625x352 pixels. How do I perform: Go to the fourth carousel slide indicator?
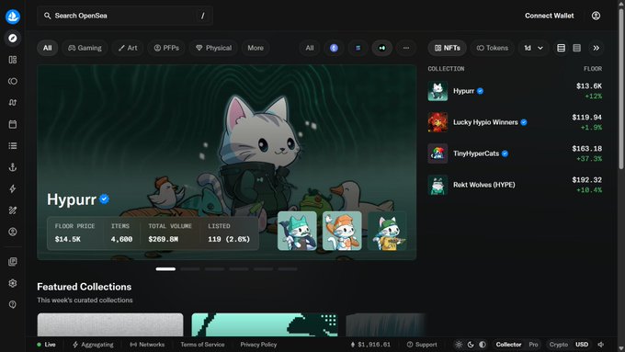(x=239, y=269)
